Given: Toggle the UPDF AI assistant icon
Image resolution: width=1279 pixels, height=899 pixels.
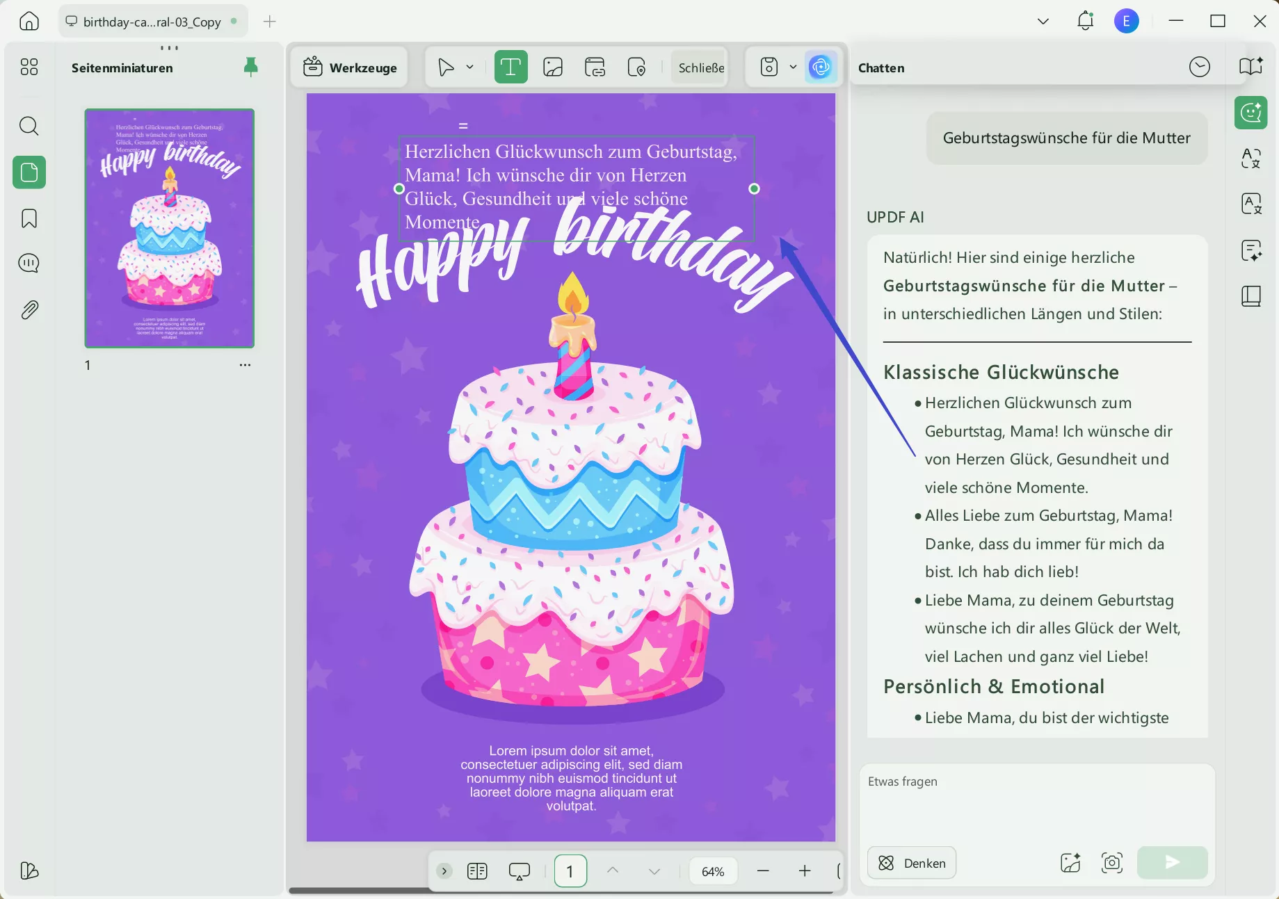Looking at the screenshot, I should [x=821, y=67].
